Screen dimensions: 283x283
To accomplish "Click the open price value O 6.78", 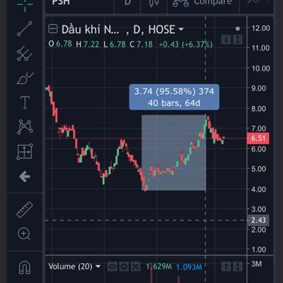I will pos(60,44).
